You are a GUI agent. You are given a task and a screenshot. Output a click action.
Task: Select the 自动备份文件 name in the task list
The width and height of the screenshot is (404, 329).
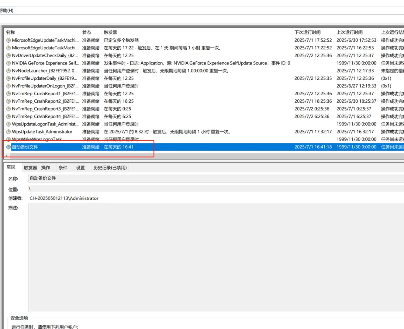(x=25, y=147)
